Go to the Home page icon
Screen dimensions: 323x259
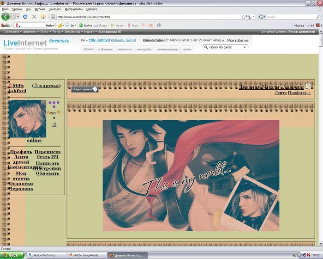43,17
